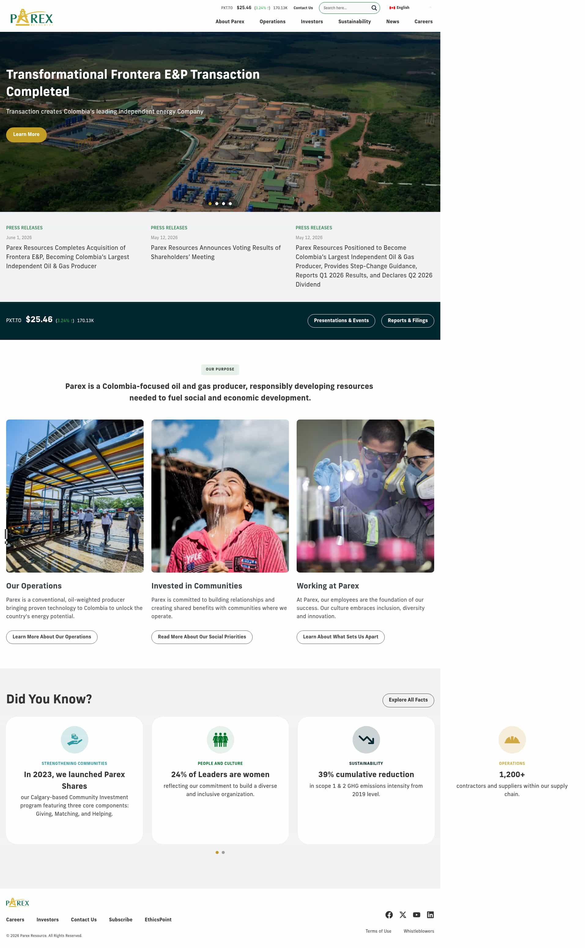Screen dimensions: 585x948
Task: Open the Operations menu
Action: coord(272,22)
